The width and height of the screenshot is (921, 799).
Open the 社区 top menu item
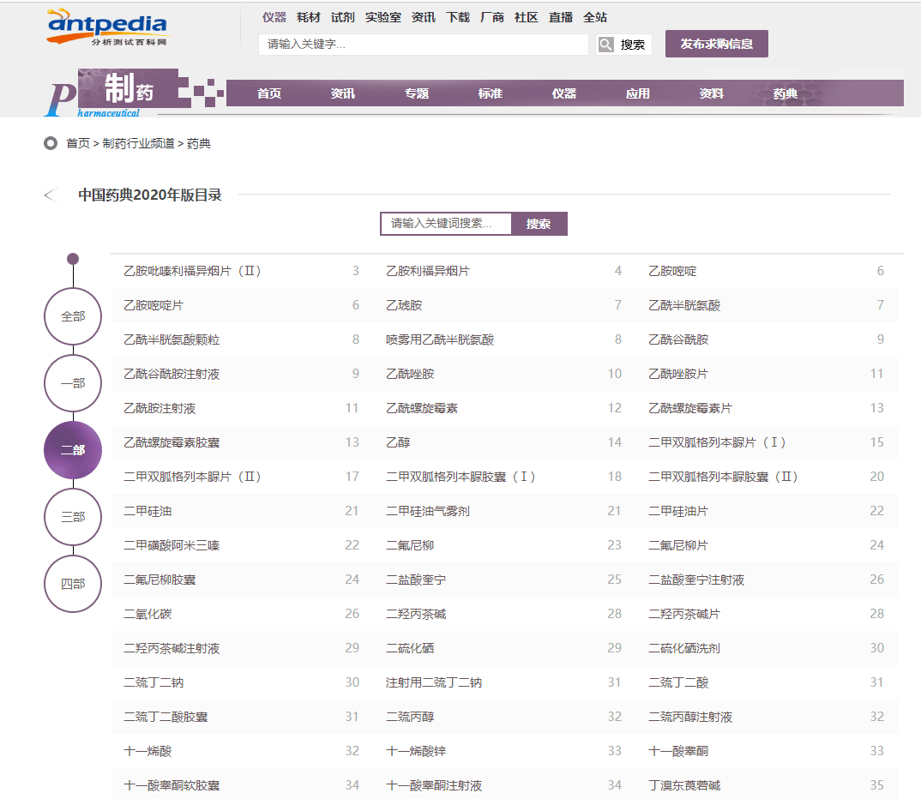pyautogui.click(x=527, y=17)
